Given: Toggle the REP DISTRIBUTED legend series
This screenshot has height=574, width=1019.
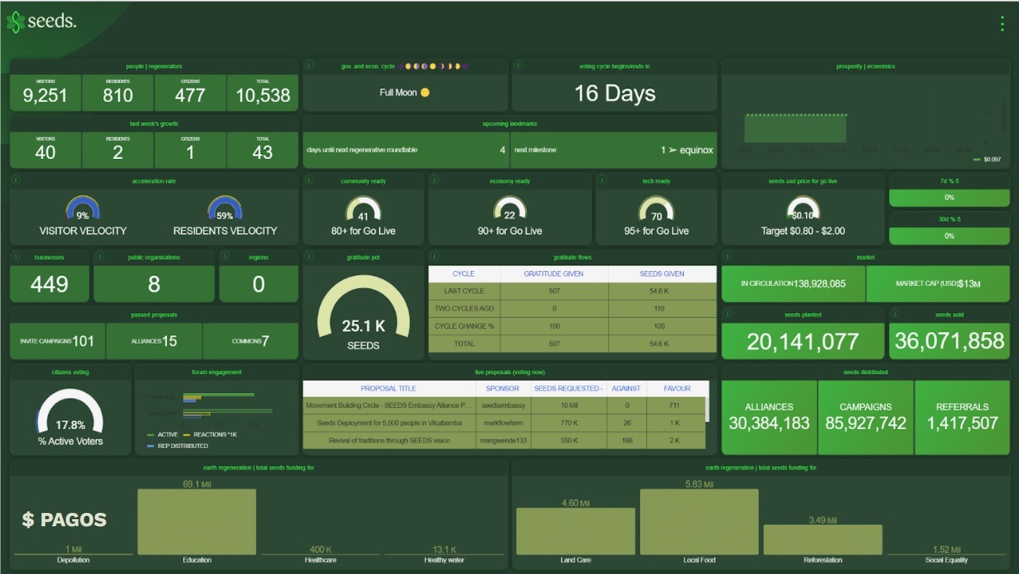Looking at the screenshot, I should (178, 446).
